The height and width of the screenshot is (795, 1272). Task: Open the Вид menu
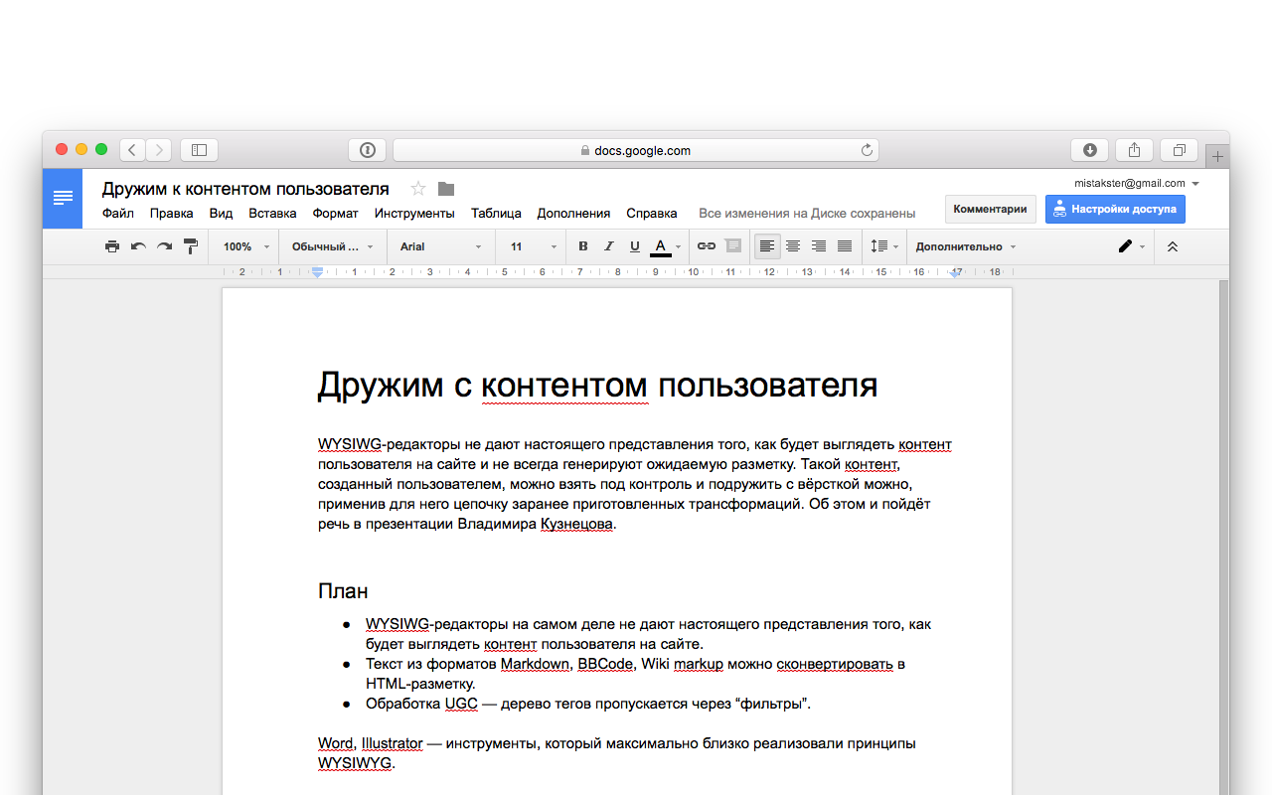(x=221, y=213)
